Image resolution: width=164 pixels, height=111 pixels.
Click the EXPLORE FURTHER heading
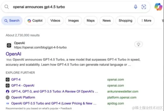(20, 73)
